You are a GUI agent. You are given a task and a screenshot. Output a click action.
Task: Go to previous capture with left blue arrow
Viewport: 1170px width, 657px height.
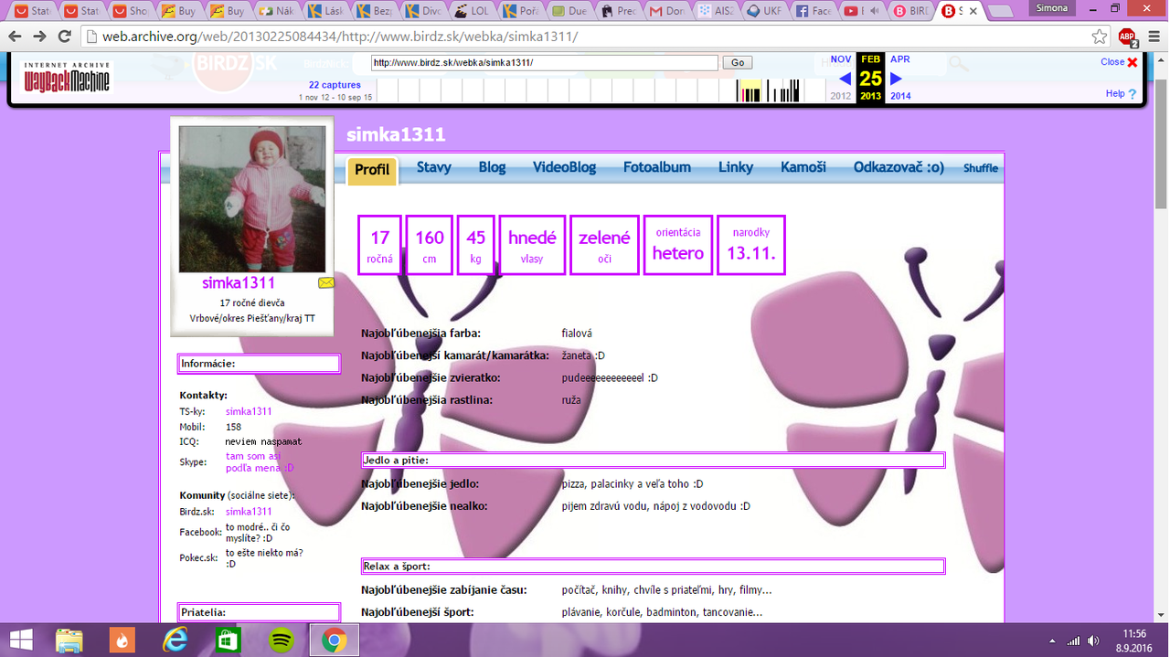click(x=845, y=79)
